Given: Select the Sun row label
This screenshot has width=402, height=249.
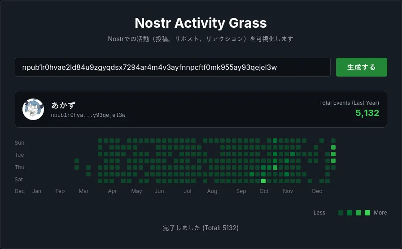Looking at the screenshot, I should [x=19, y=143].
